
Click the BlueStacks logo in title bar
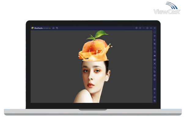coord(32,28)
